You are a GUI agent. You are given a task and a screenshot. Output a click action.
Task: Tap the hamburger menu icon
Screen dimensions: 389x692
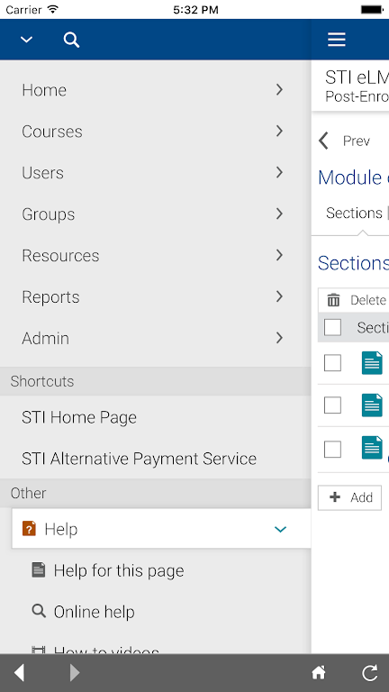[337, 40]
